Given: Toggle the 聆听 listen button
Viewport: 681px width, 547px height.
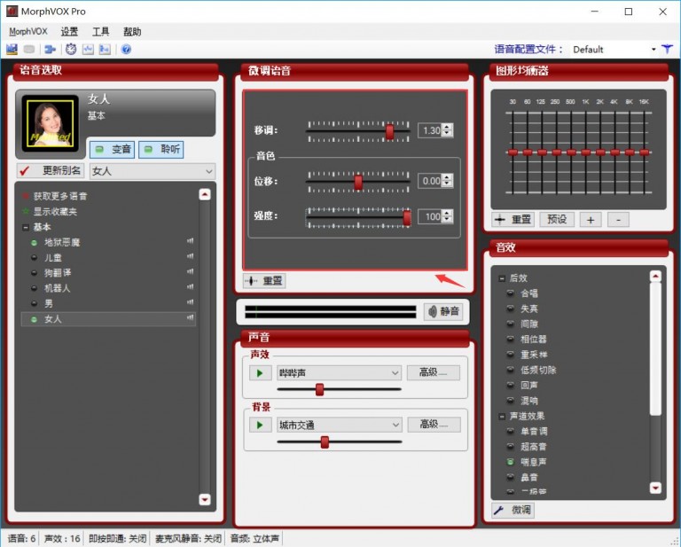Looking at the screenshot, I should pos(161,149).
